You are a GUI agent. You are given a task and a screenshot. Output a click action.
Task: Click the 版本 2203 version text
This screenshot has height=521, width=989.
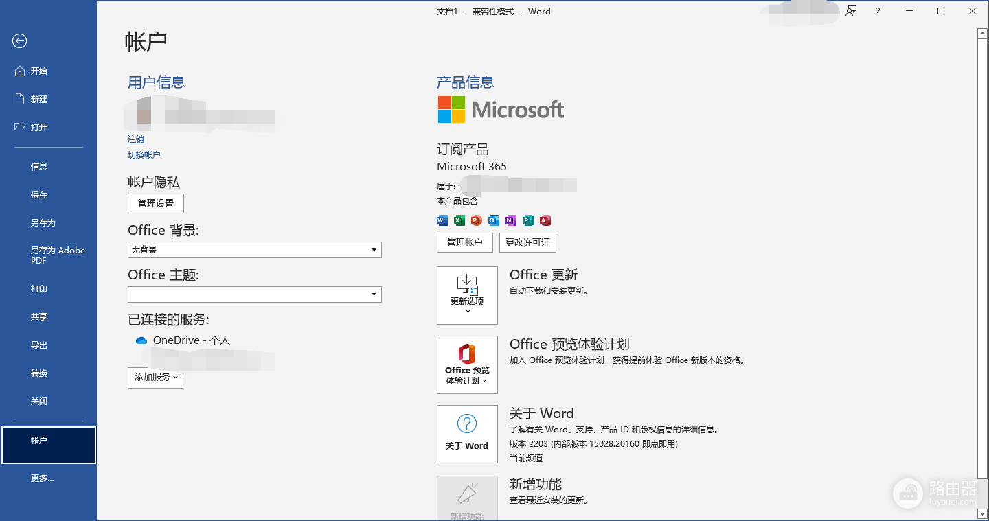(x=593, y=444)
